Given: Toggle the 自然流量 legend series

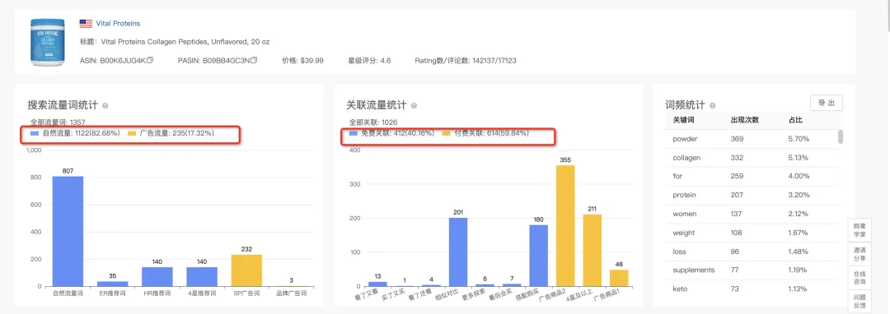Looking at the screenshot, I should (x=75, y=134).
